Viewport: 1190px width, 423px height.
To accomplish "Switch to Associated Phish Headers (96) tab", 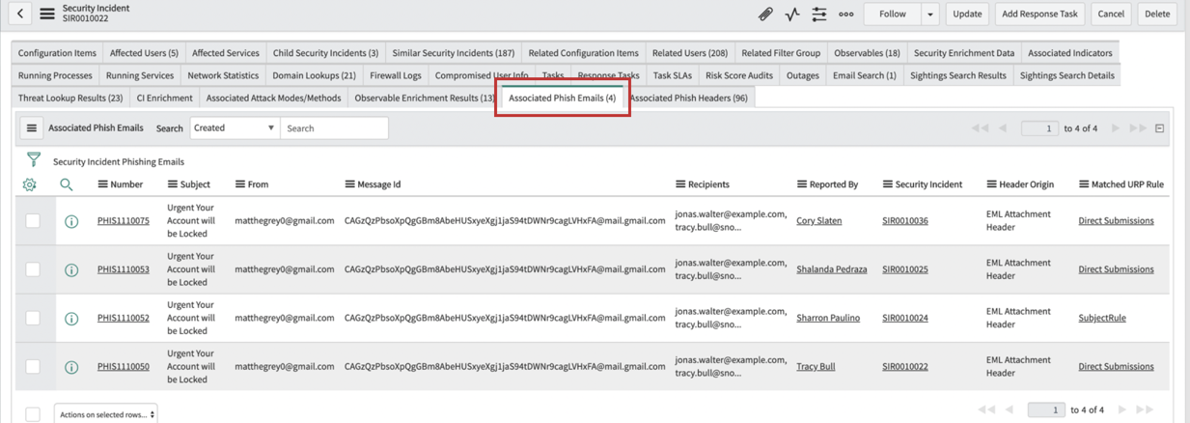I will point(688,98).
